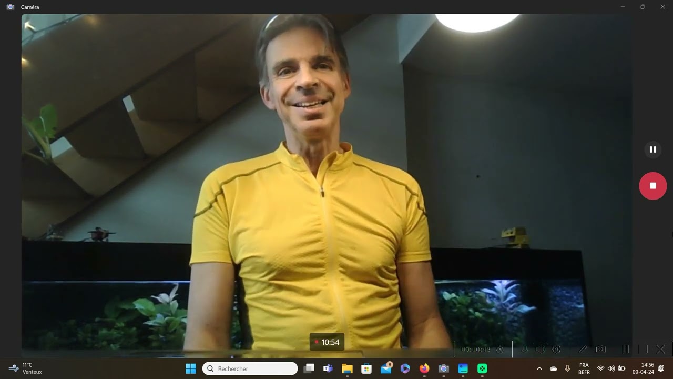Toggle the recorder overlay microphone icon
This screenshot has width=673, height=379.
524,349
